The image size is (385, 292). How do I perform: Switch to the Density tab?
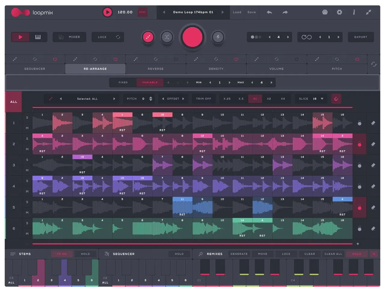click(x=216, y=69)
